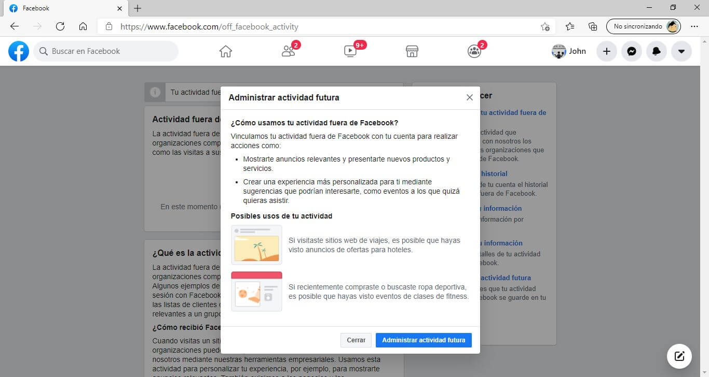Click the disabled browser forward arrow
This screenshot has height=377, width=709.
[37, 26]
